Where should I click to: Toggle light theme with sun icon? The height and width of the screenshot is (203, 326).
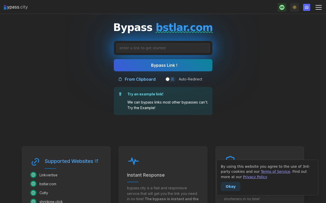(295, 7)
